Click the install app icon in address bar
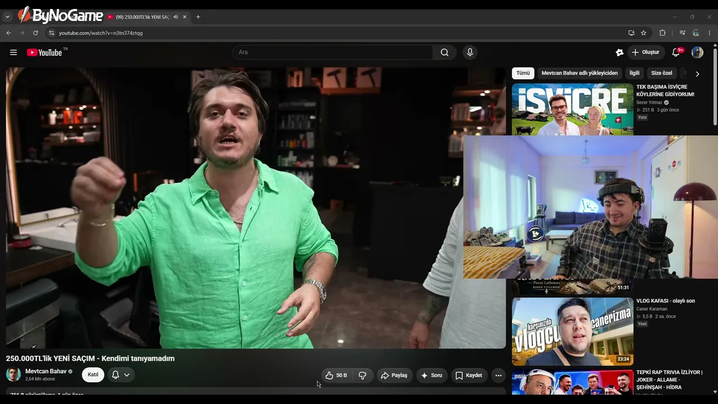This screenshot has height=404, width=718. point(631,33)
